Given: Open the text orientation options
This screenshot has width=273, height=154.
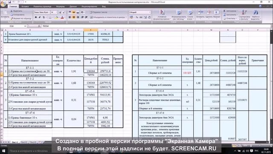Looking at the screenshot, I should pos(83,12).
